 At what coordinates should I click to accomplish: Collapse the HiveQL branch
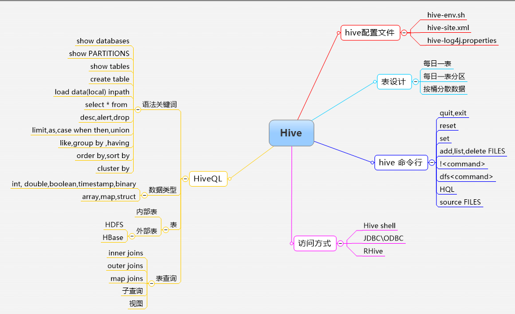[184, 178]
